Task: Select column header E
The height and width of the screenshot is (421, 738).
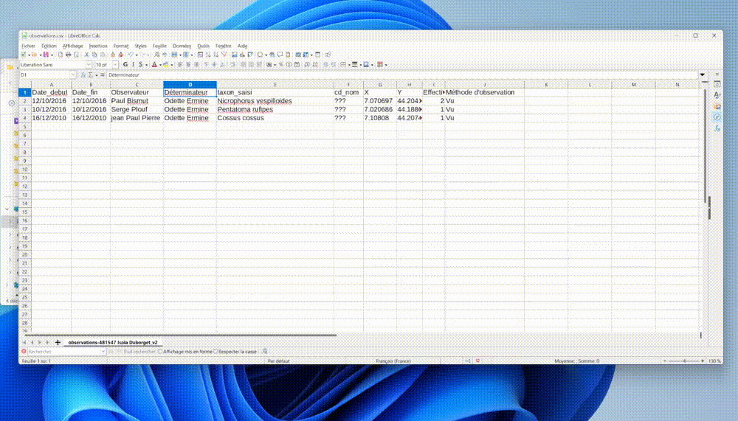Action: point(275,85)
